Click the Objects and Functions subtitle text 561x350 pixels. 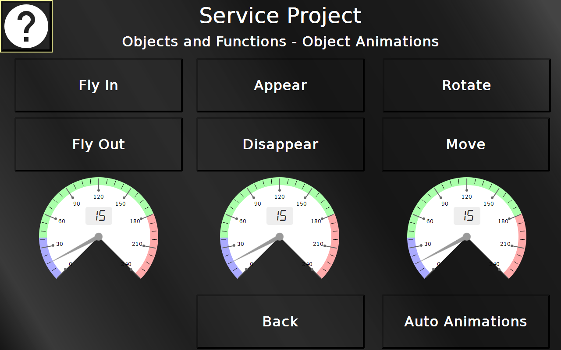click(x=280, y=42)
